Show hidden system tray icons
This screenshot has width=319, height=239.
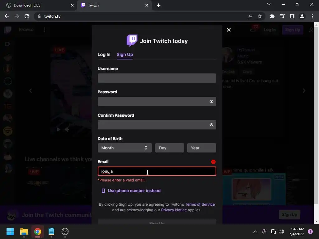point(255,232)
